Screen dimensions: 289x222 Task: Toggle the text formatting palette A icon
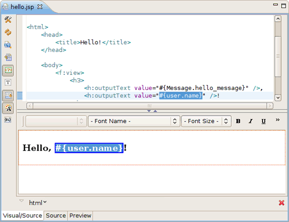8,108
